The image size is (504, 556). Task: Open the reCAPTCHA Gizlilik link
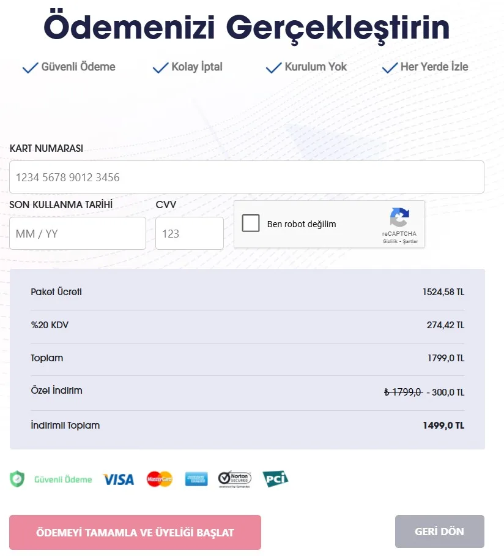(390, 241)
